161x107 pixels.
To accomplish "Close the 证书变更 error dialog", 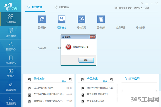I will pyautogui.click(x=93, y=37).
